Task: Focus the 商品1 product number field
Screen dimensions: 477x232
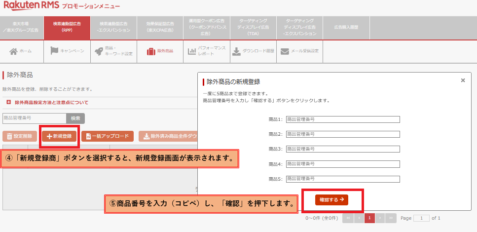Action: point(342,119)
